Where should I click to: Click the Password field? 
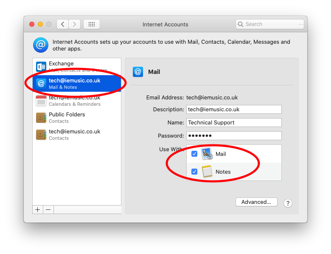tap(234, 135)
